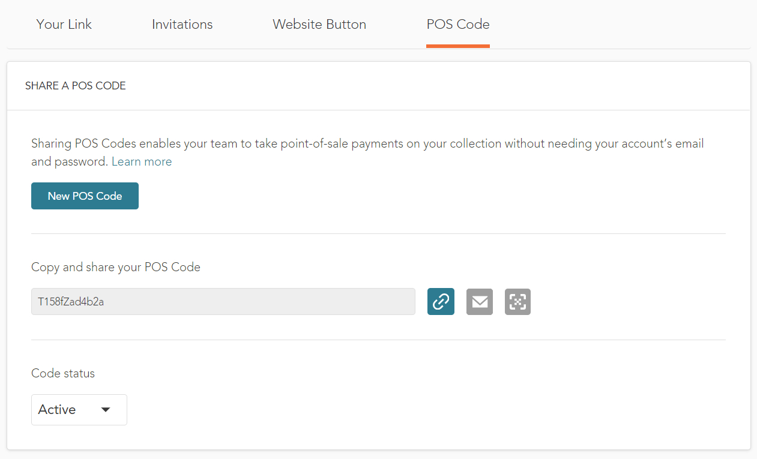Share the POS Code via envelope icon

coord(479,301)
